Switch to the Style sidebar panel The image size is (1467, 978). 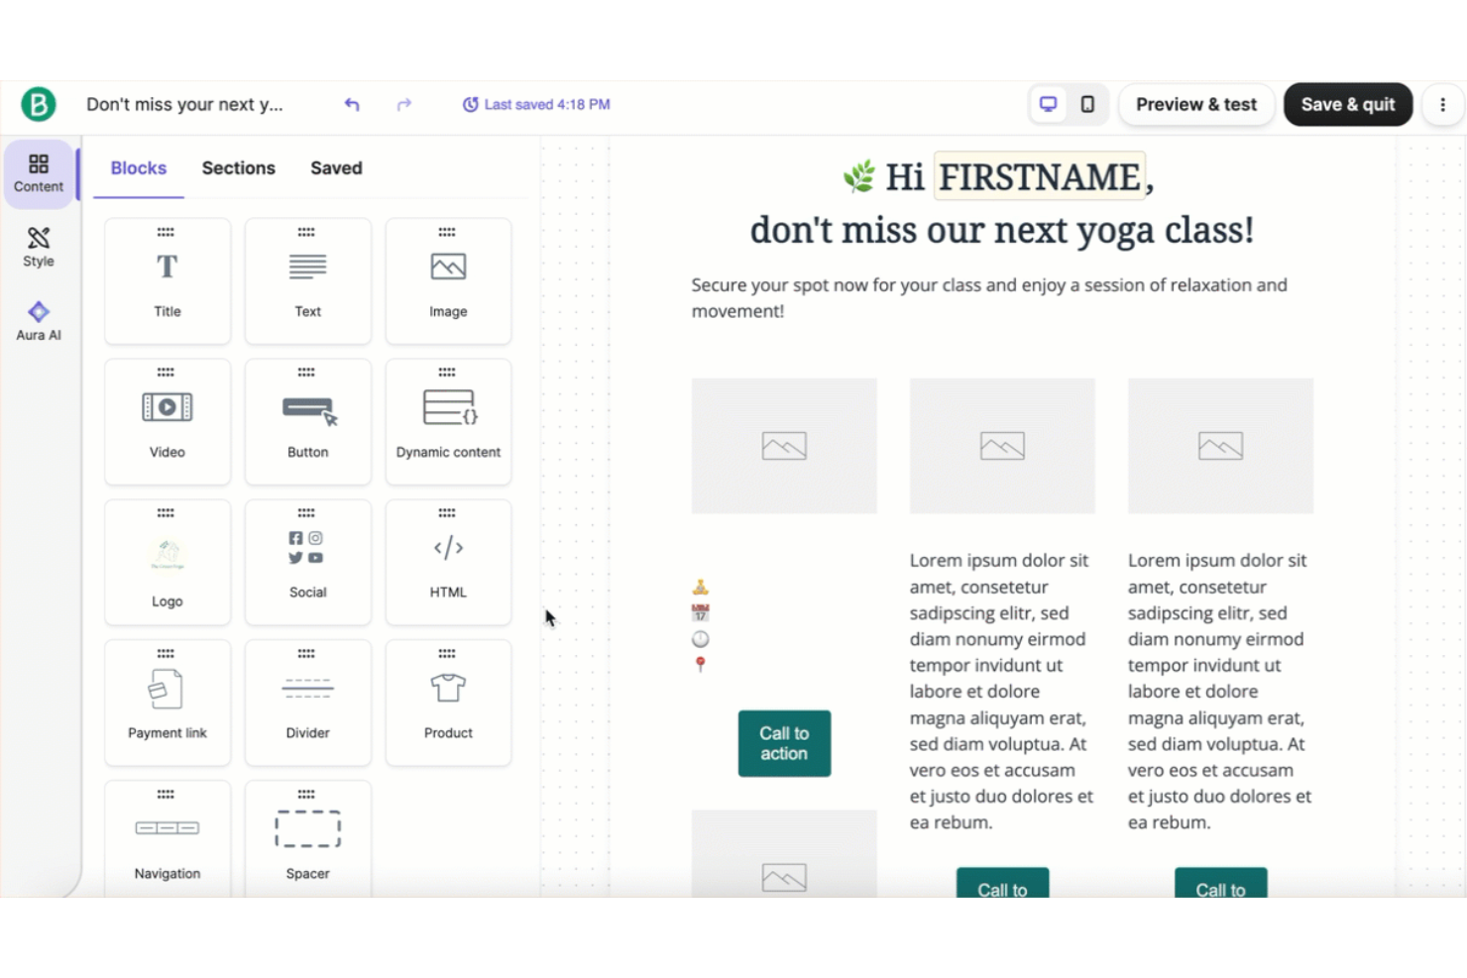[38, 246]
